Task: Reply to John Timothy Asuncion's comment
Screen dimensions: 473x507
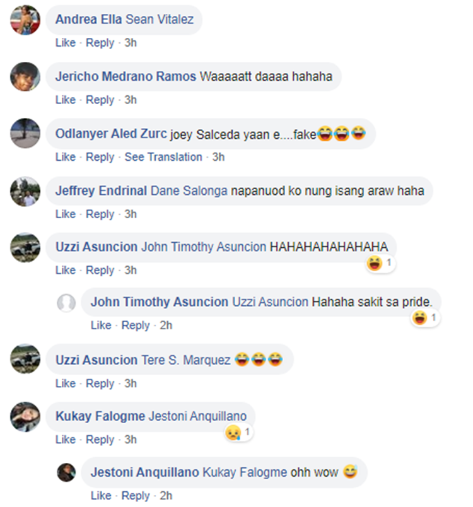Action: (136, 325)
